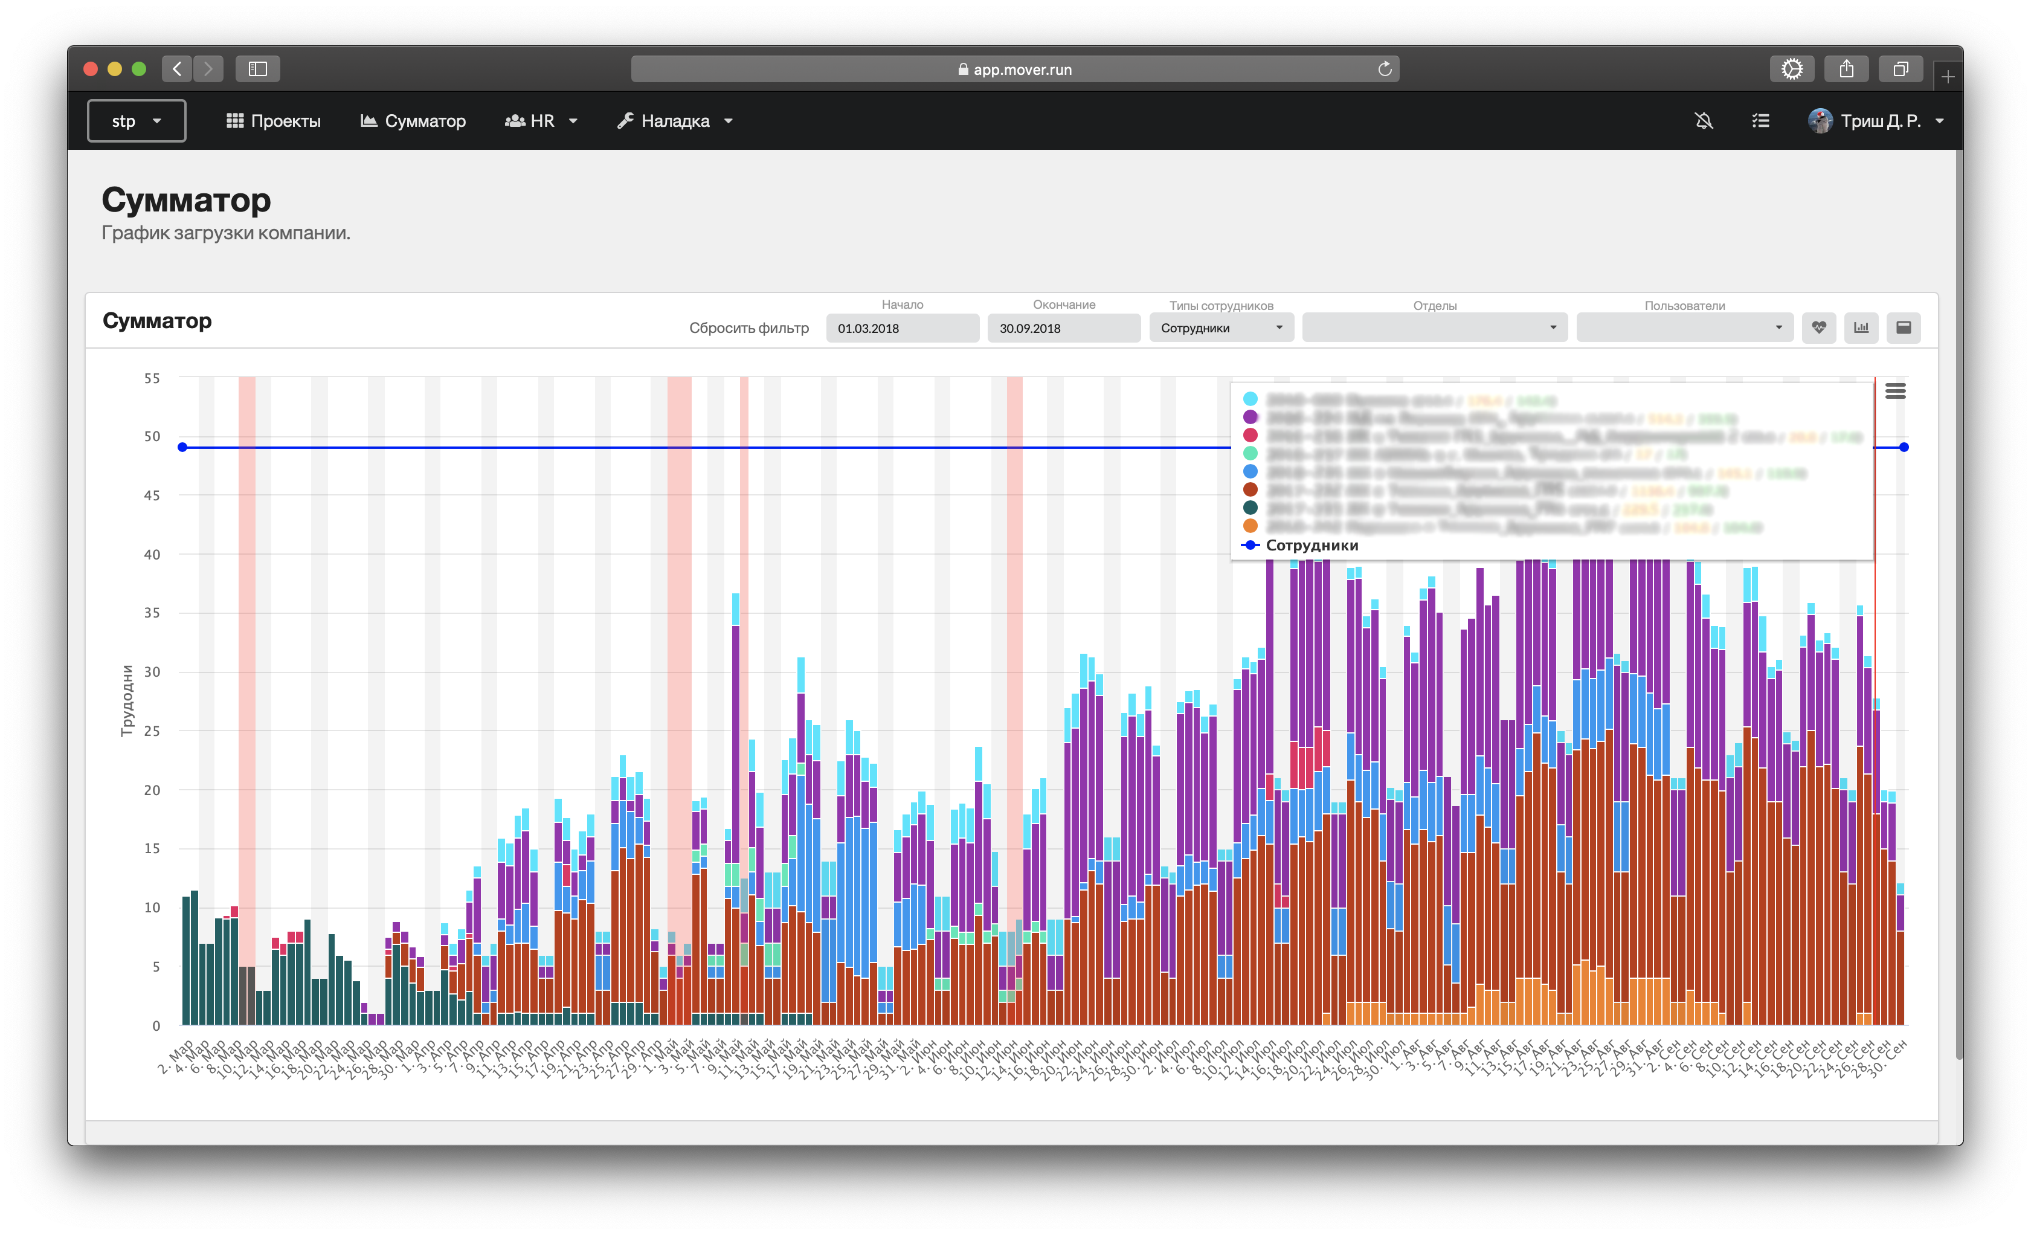Open the stp workspace dropdown
The width and height of the screenshot is (2031, 1235).
[x=136, y=121]
